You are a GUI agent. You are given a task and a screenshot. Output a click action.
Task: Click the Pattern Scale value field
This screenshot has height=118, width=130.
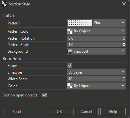point(94,45)
